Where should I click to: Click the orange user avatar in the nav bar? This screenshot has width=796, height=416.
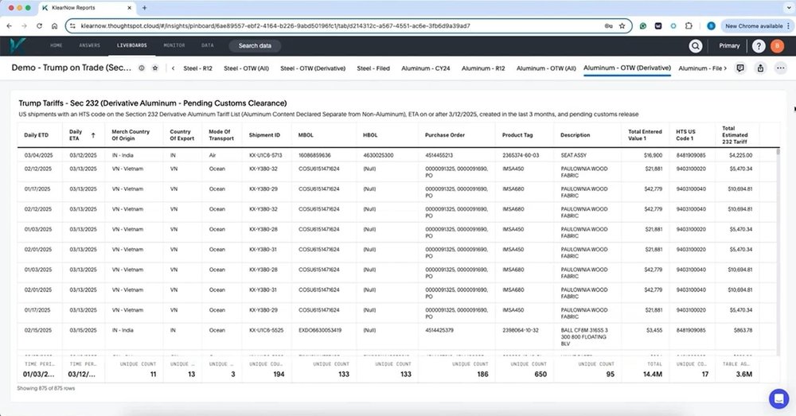click(777, 45)
